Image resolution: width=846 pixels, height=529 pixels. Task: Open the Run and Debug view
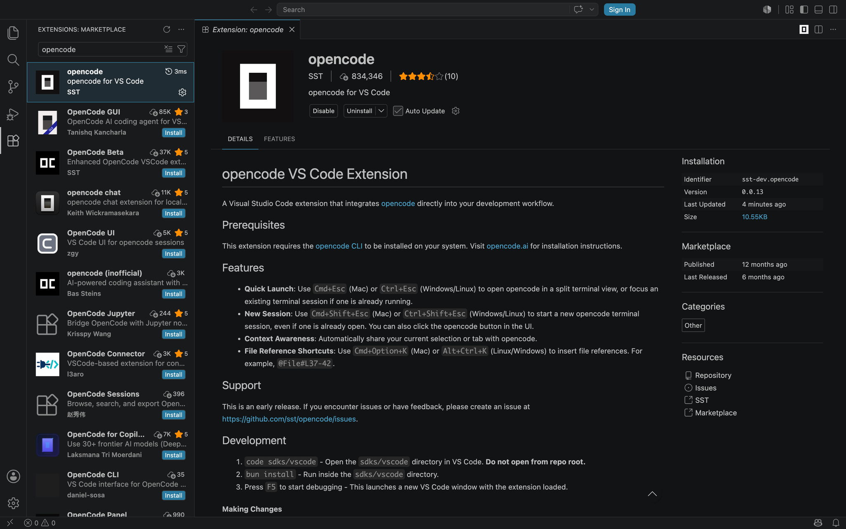[13, 114]
